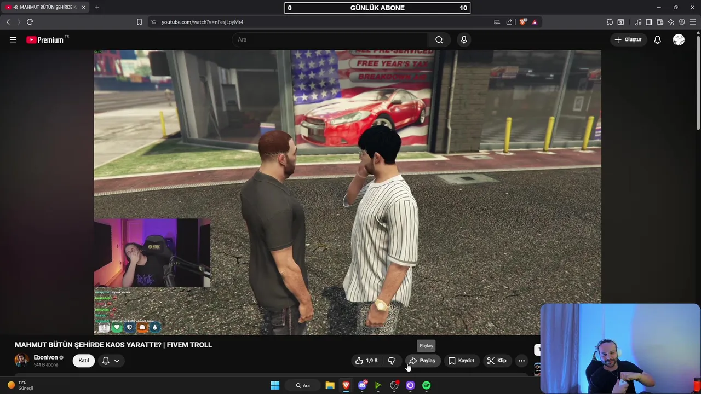The width and height of the screenshot is (701, 394).
Task: Save the video with Kaydet
Action: (x=461, y=361)
